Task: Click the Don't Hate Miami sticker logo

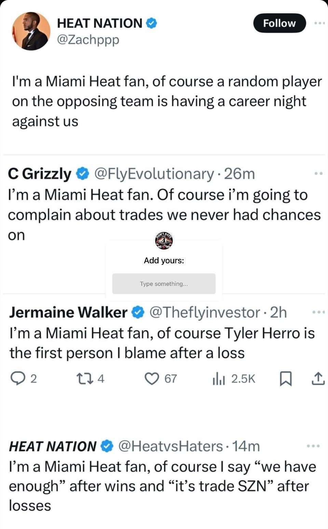Action: (164, 240)
